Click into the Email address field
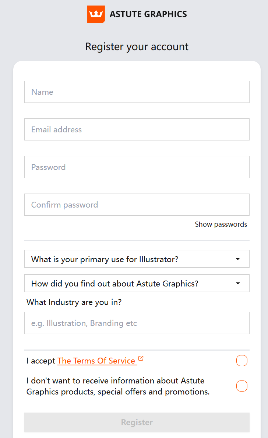 click(x=137, y=129)
